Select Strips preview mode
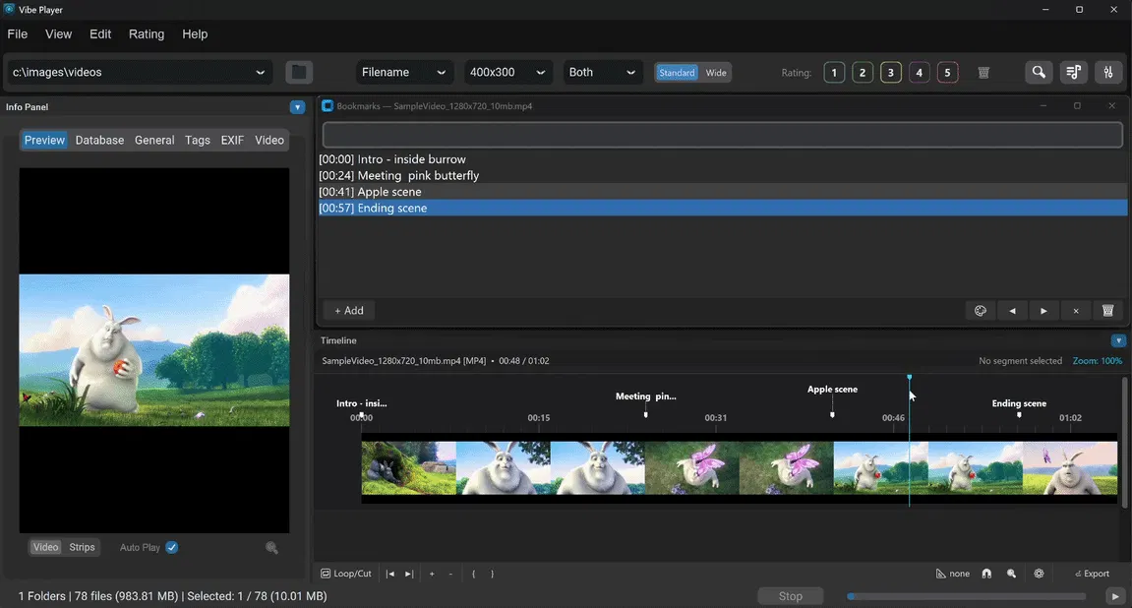 (82, 547)
